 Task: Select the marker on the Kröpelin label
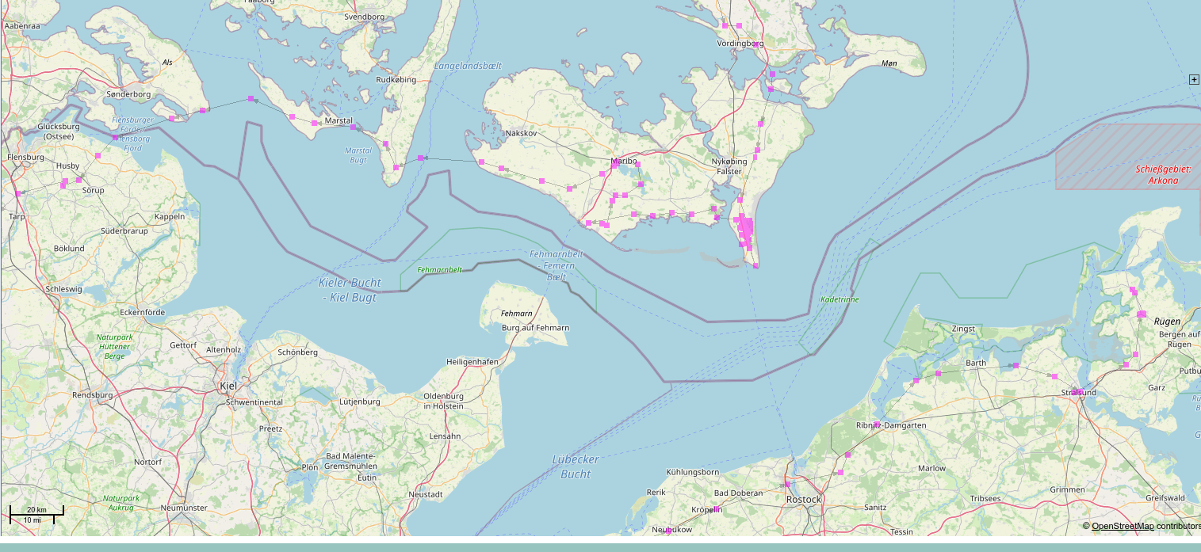716,508
